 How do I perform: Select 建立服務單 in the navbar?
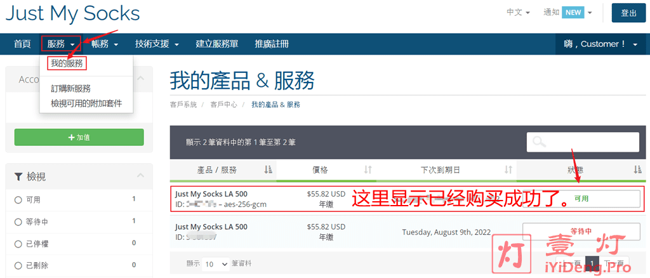(217, 44)
